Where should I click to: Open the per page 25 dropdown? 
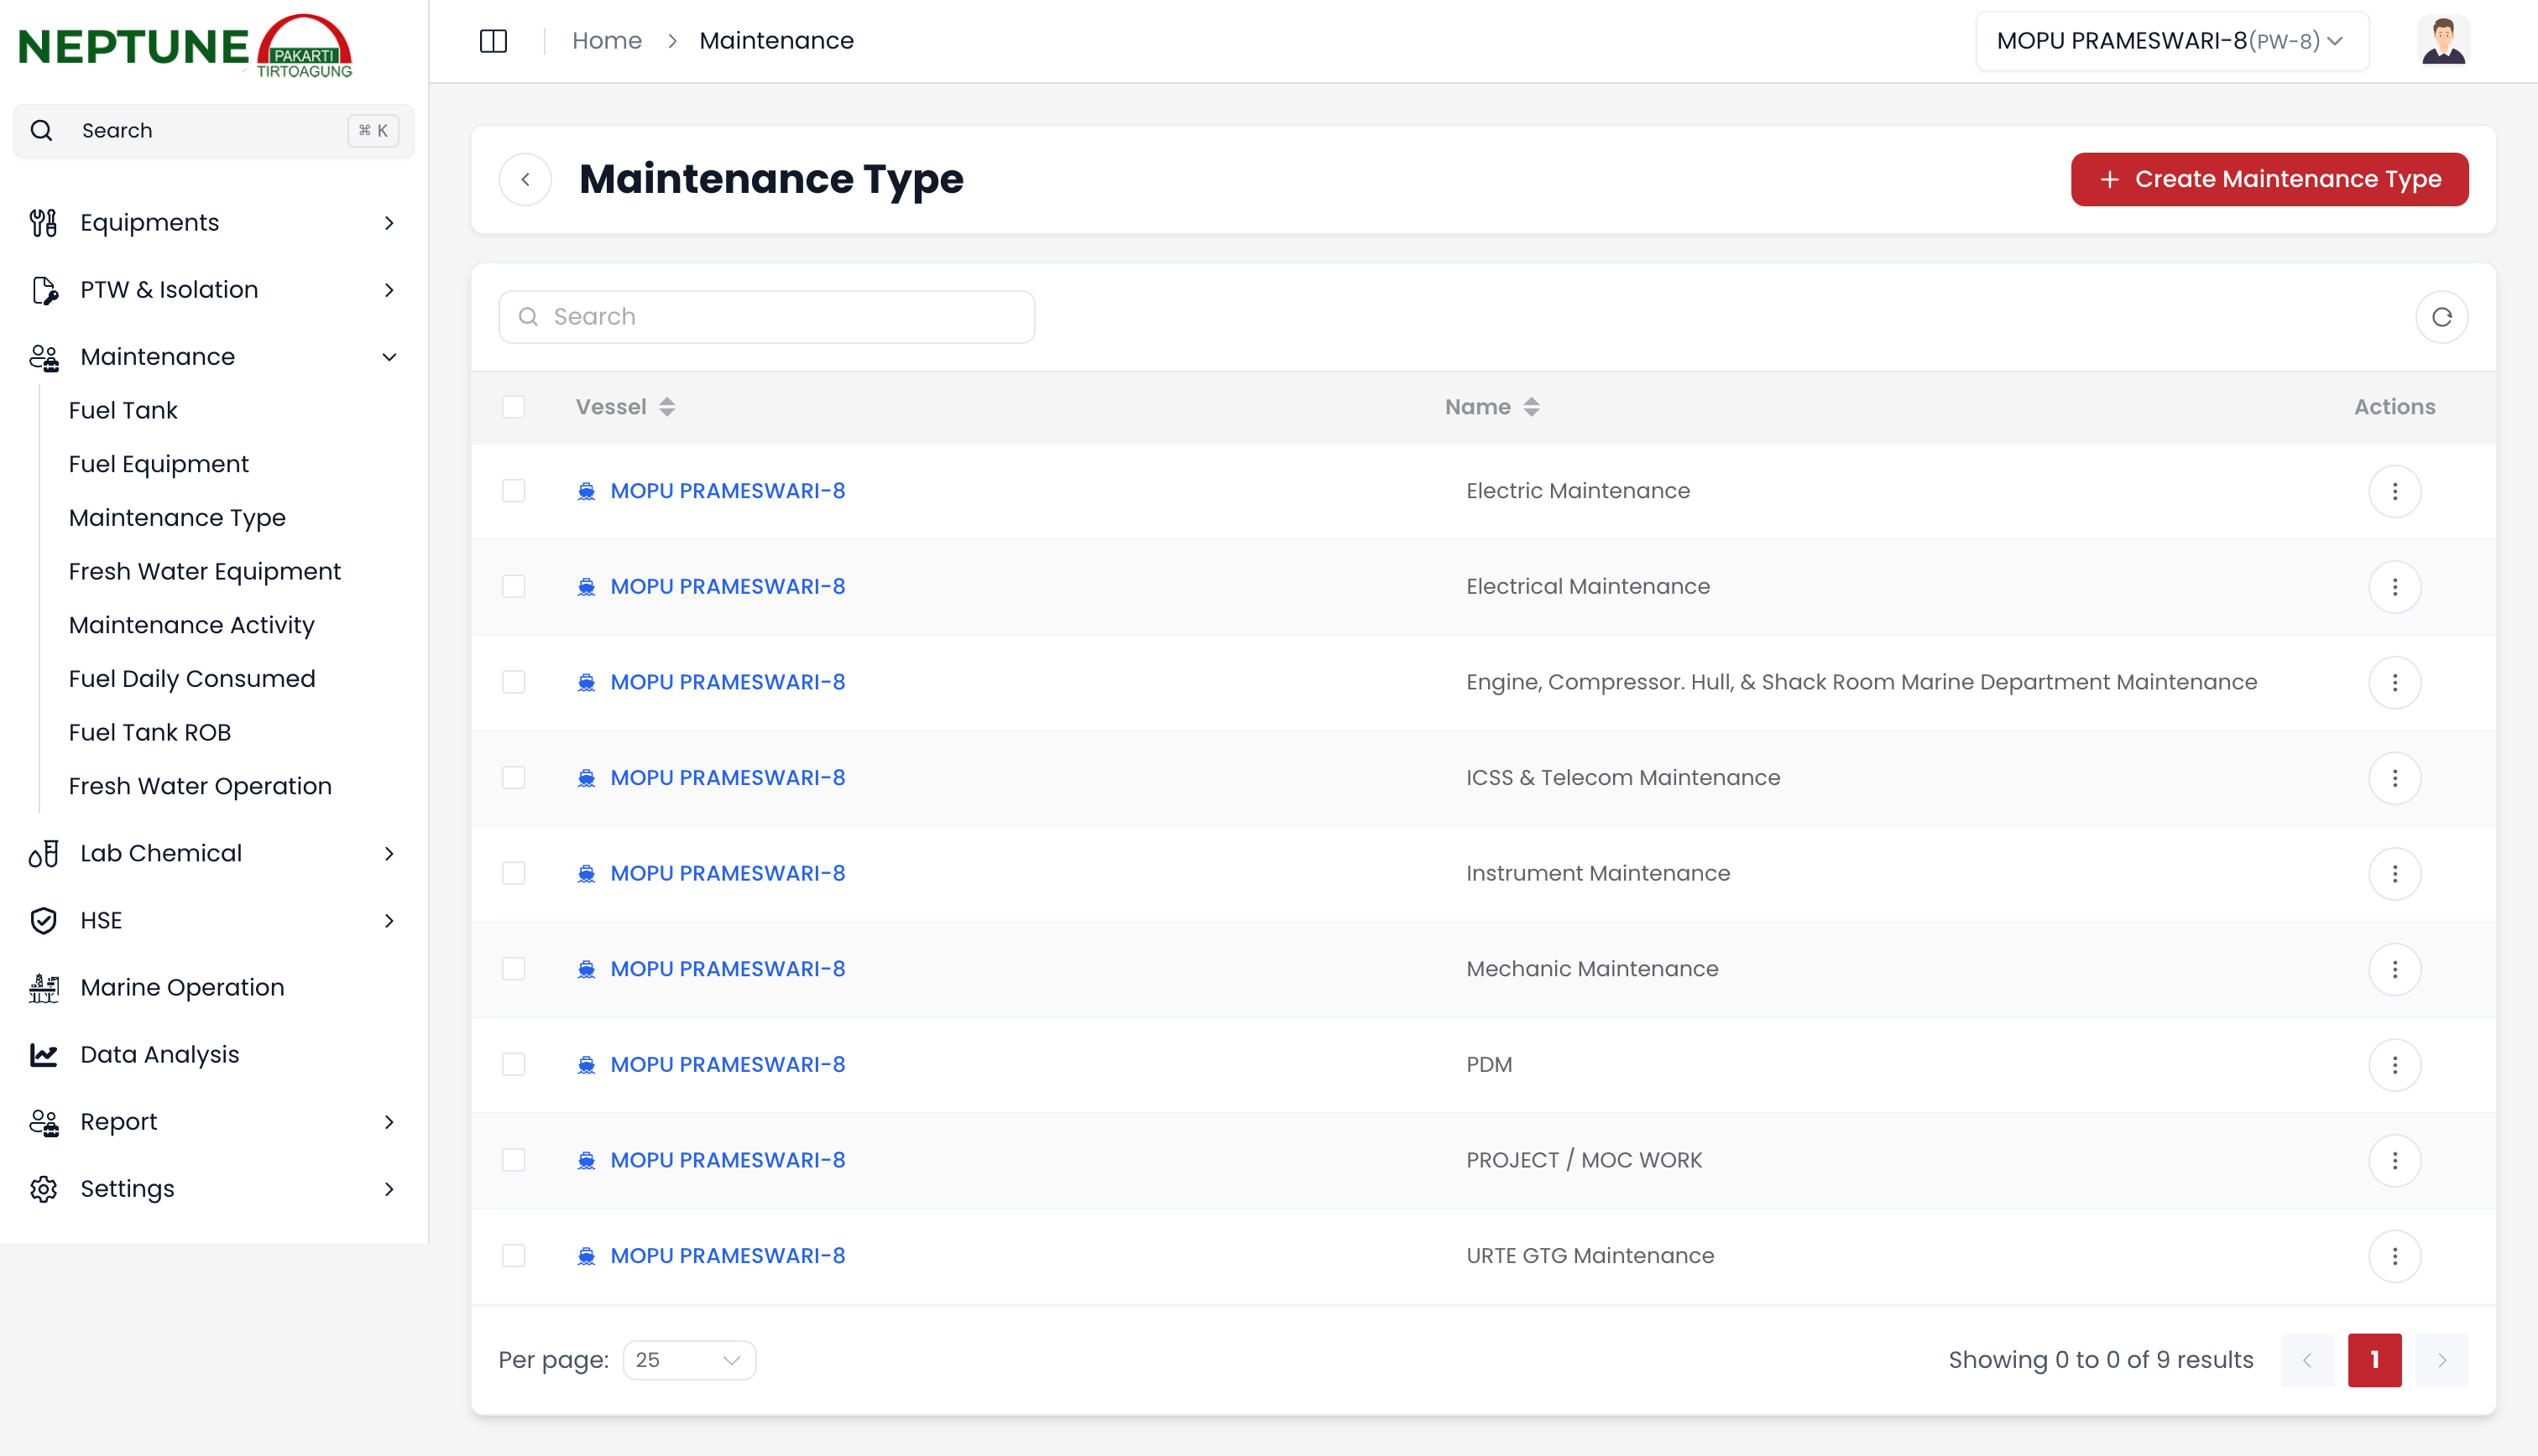tap(688, 1360)
